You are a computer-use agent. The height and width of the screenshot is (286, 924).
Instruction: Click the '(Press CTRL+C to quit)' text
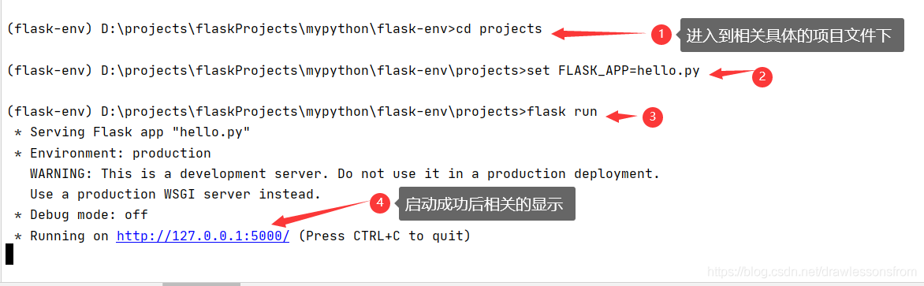[x=384, y=236]
